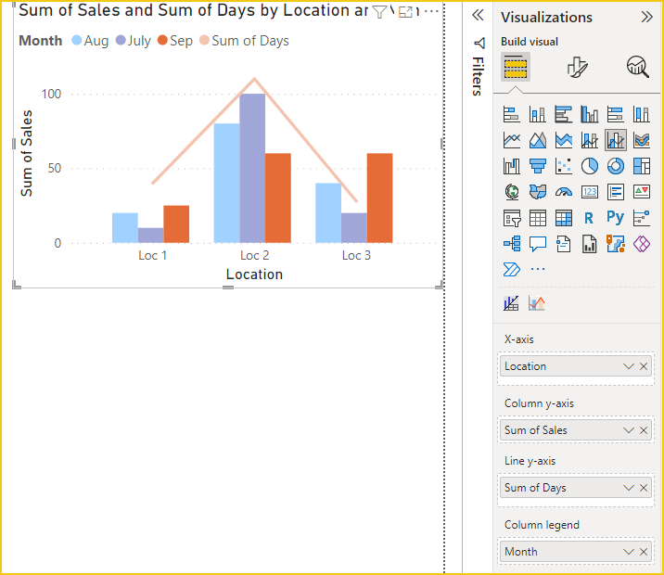The width and height of the screenshot is (664, 575).
Task: Open the Build visual fields tab
Action: pyautogui.click(x=516, y=67)
